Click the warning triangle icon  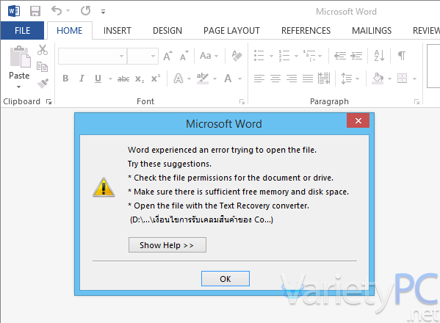[x=104, y=187]
